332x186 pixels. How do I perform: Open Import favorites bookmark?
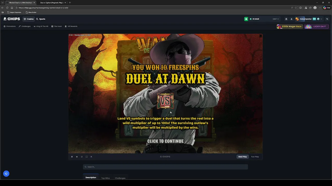tap(14, 12)
